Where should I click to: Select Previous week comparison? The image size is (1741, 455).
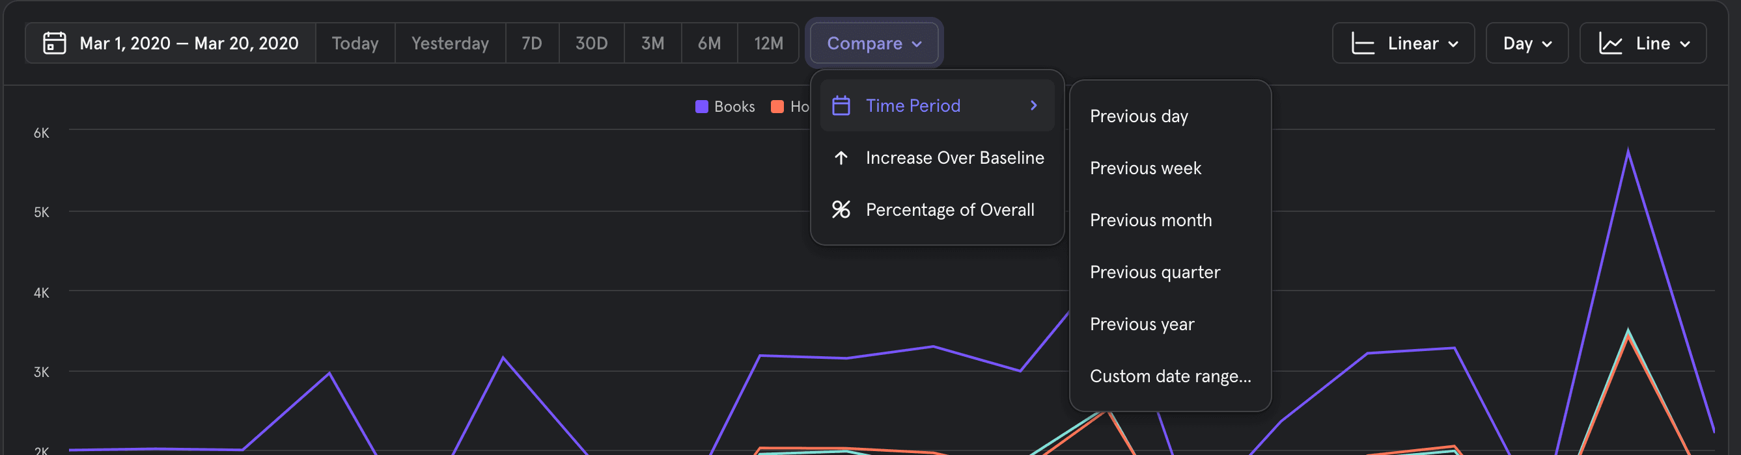point(1145,168)
